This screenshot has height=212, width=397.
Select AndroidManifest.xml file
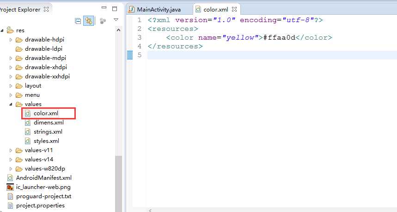[44, 178]
